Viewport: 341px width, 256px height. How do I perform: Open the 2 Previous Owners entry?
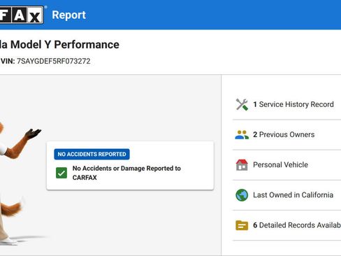(284, 134)
